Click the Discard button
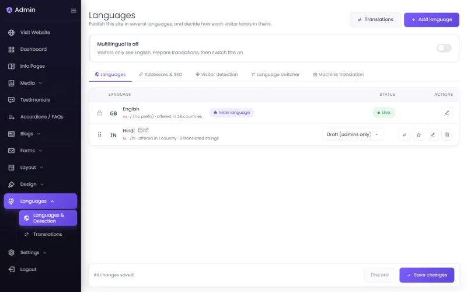 [379, 275]
